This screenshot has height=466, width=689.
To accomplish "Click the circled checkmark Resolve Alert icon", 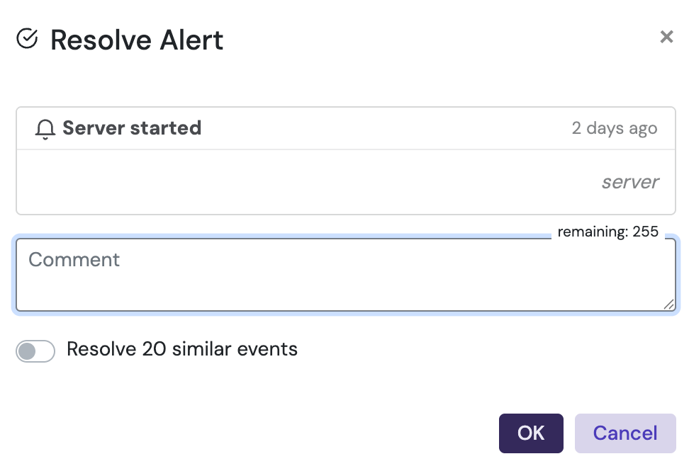I will coord(27,40).
